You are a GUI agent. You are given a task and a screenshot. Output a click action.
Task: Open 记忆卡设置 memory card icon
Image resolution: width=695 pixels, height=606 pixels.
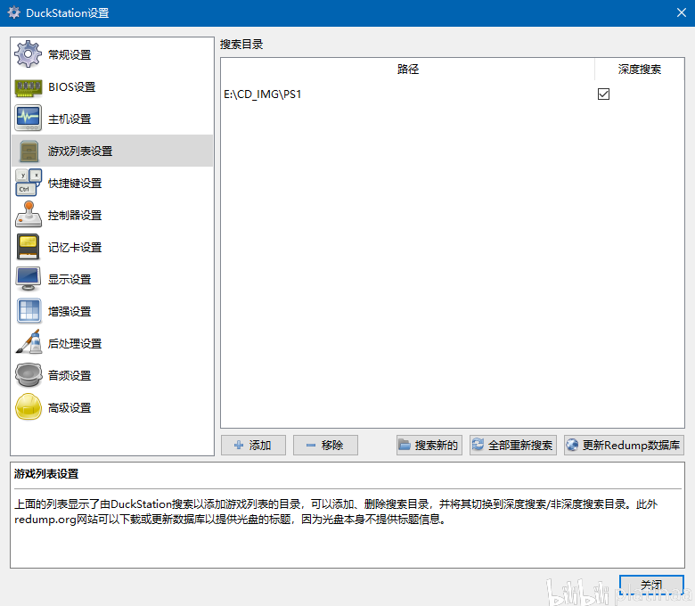[x=28, y=247]
